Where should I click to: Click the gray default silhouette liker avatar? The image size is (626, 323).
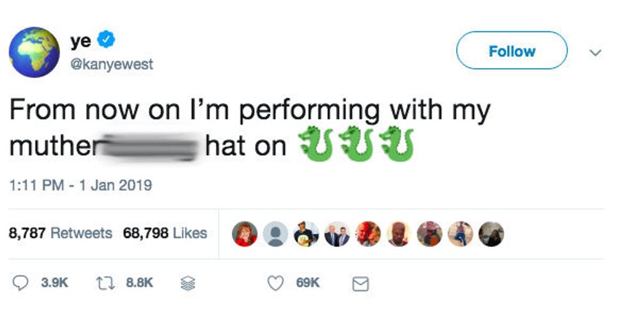tap(275, 234)
